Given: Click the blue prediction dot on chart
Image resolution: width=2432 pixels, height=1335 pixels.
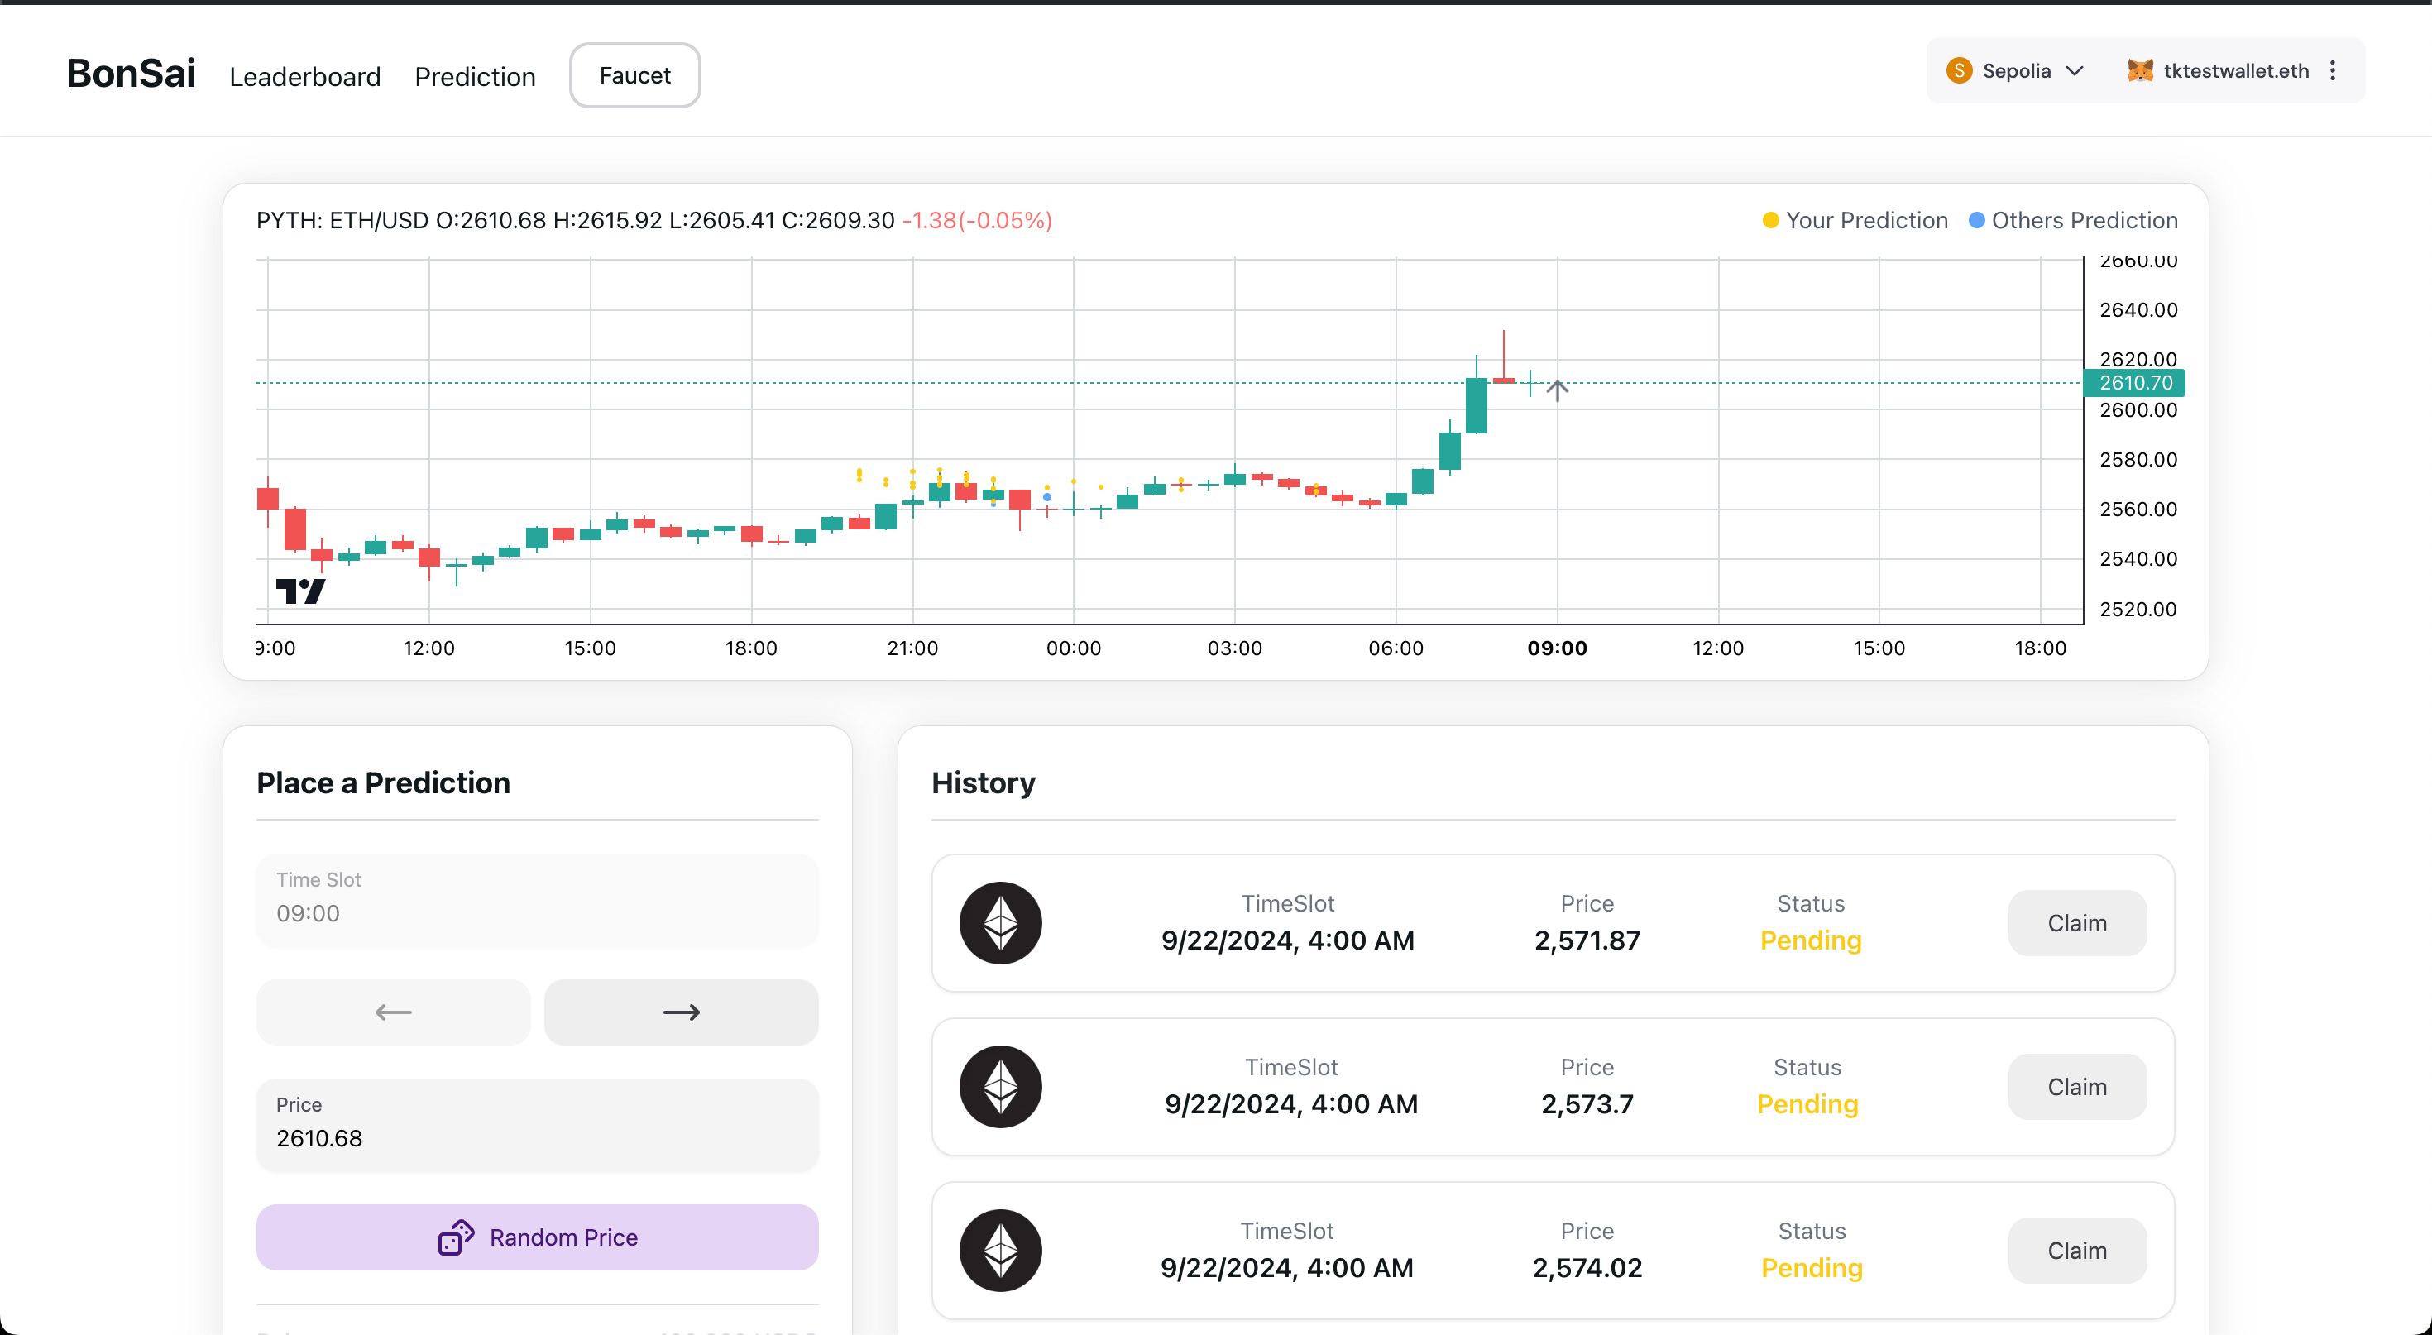Looking at the screenshot, I should click(1047, 496).
